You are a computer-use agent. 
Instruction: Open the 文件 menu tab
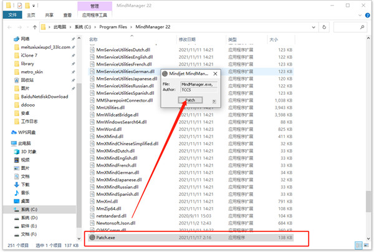12,15
